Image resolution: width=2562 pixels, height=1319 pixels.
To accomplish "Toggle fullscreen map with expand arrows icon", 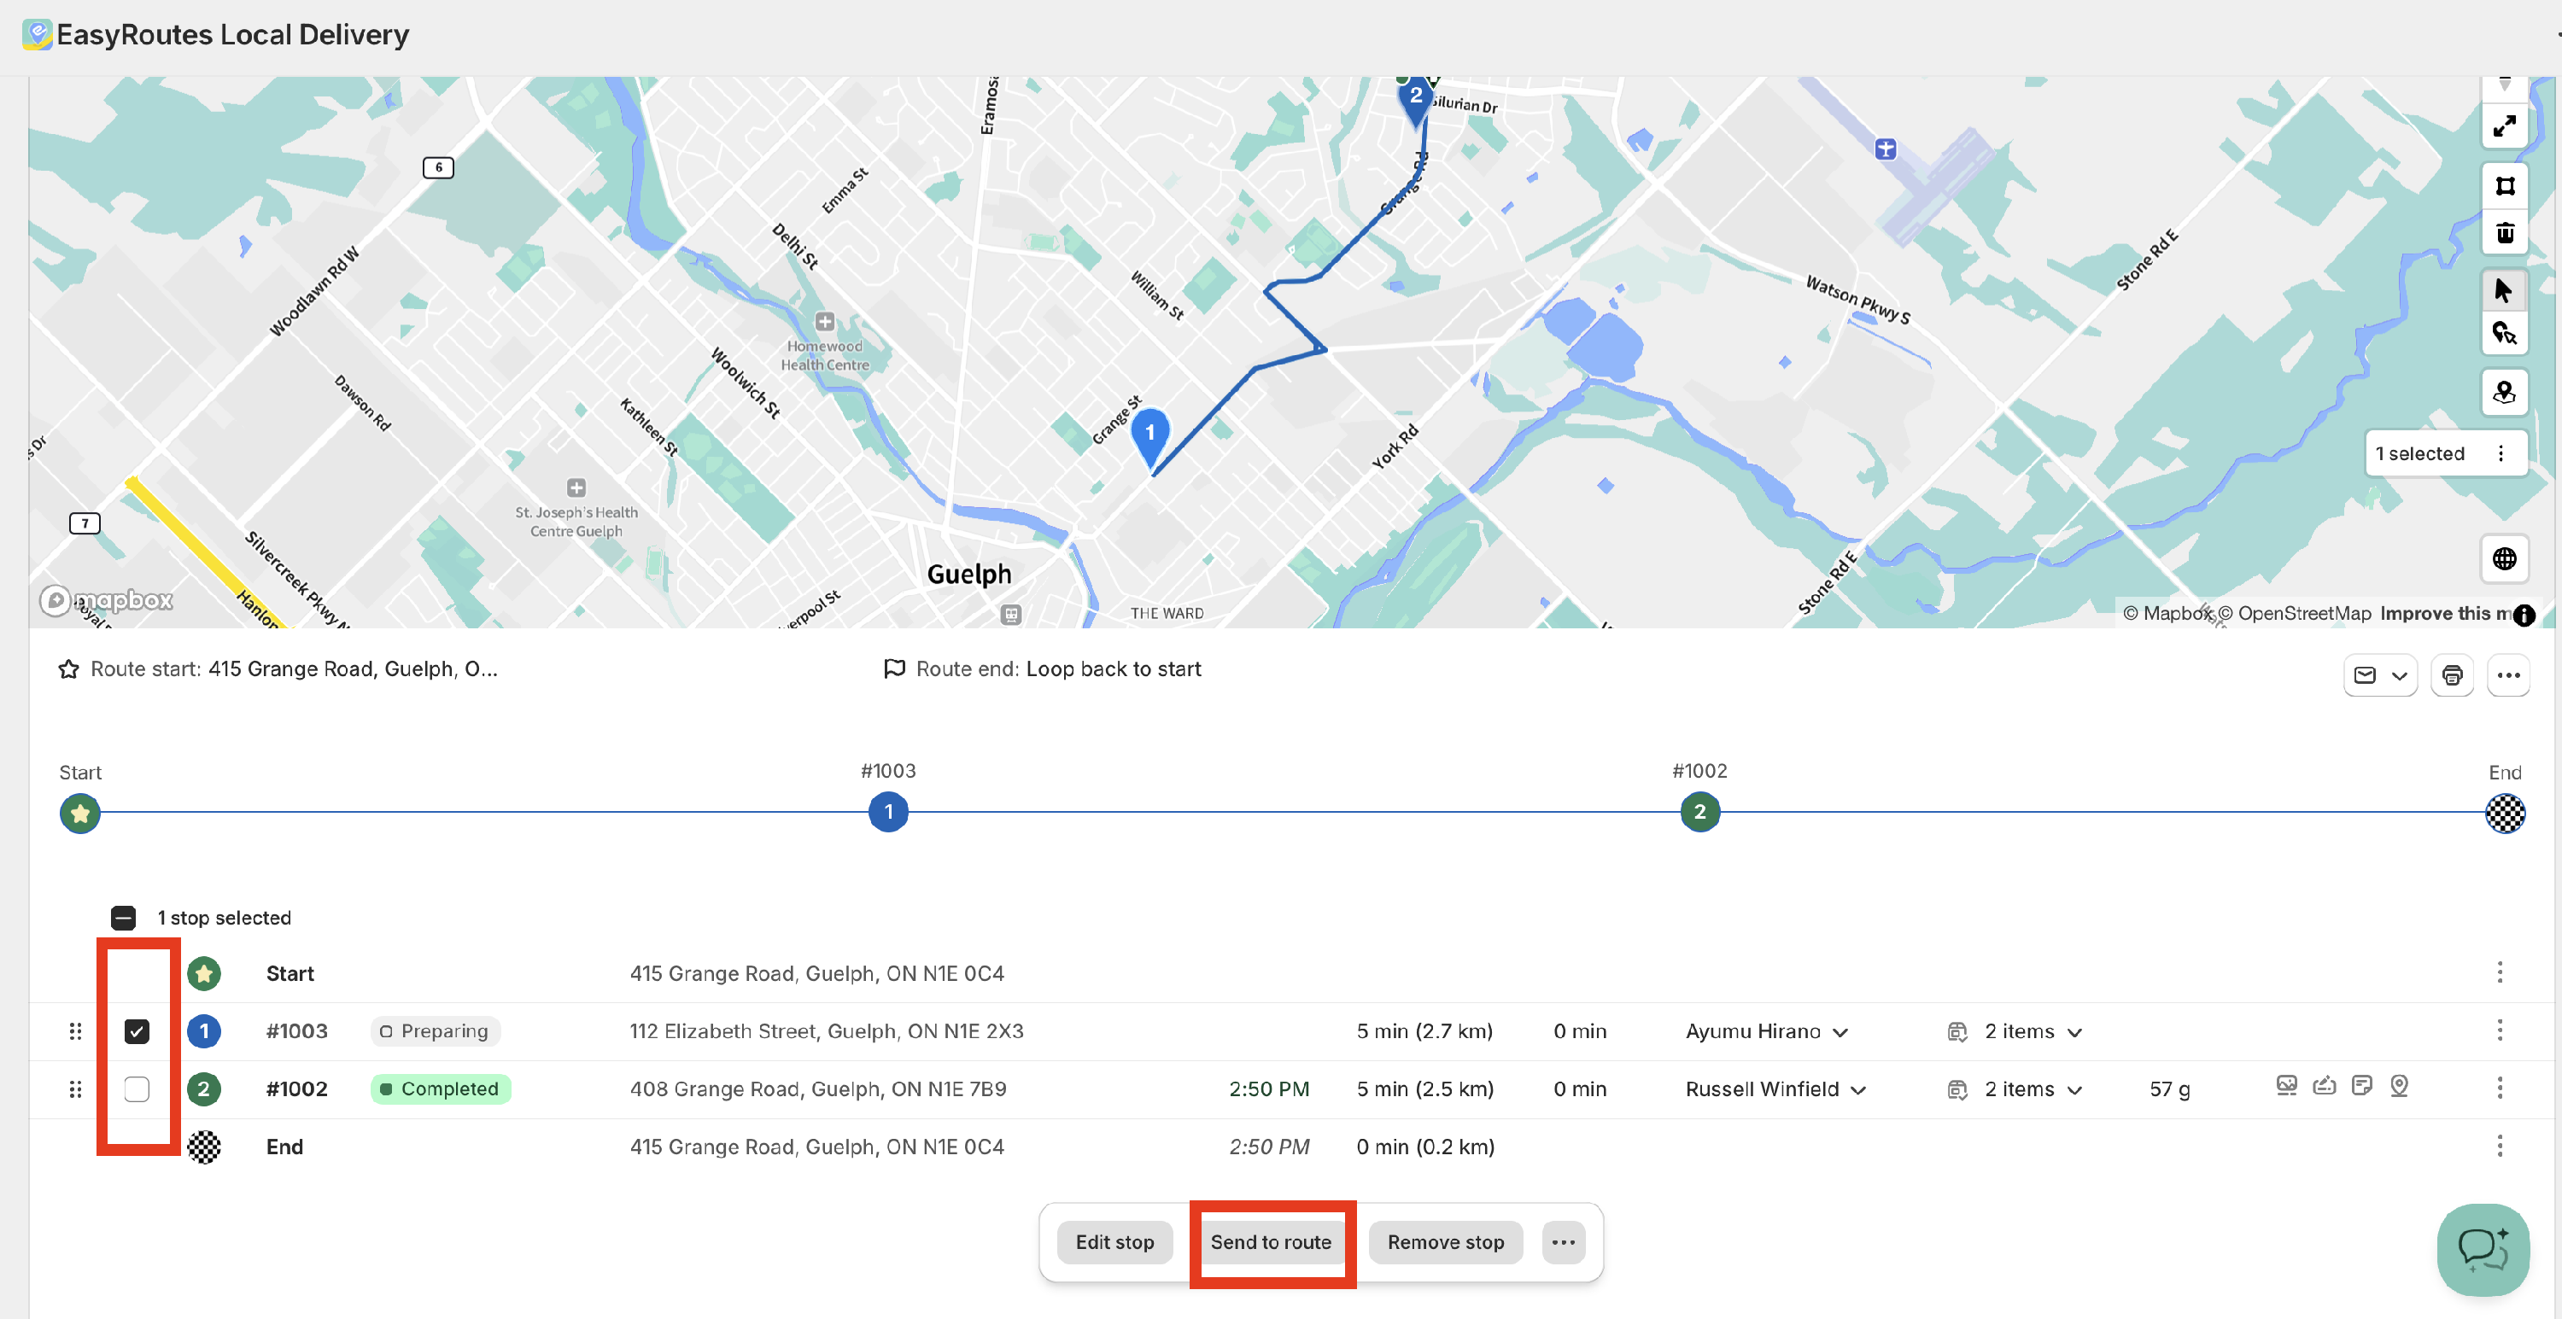I will pyautogui.click(x=2503, y=126).
